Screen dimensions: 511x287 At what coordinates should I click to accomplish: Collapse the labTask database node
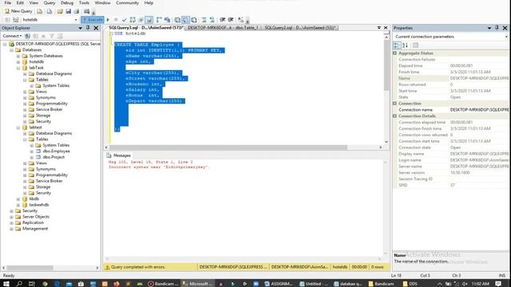click(x=18, y=68)
